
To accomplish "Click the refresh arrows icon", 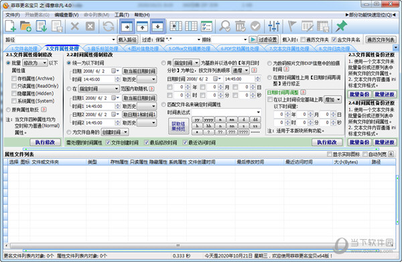I will (x=109, y=26).
